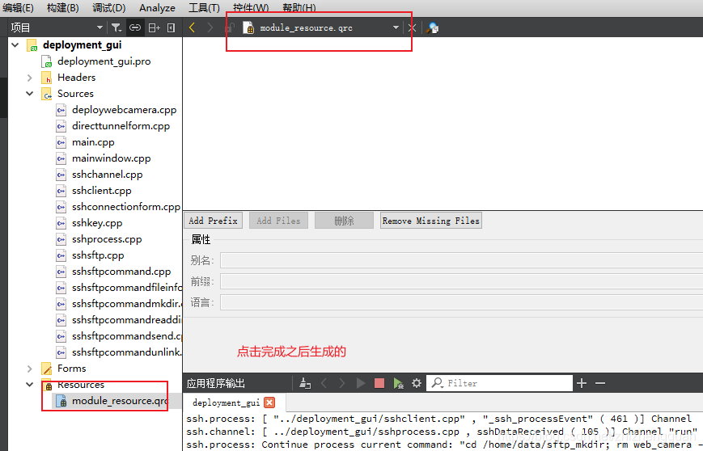Select sshconnectionform.cpp in tree
703x451 pixels.
pyautogui.click(x=126, y=206)
